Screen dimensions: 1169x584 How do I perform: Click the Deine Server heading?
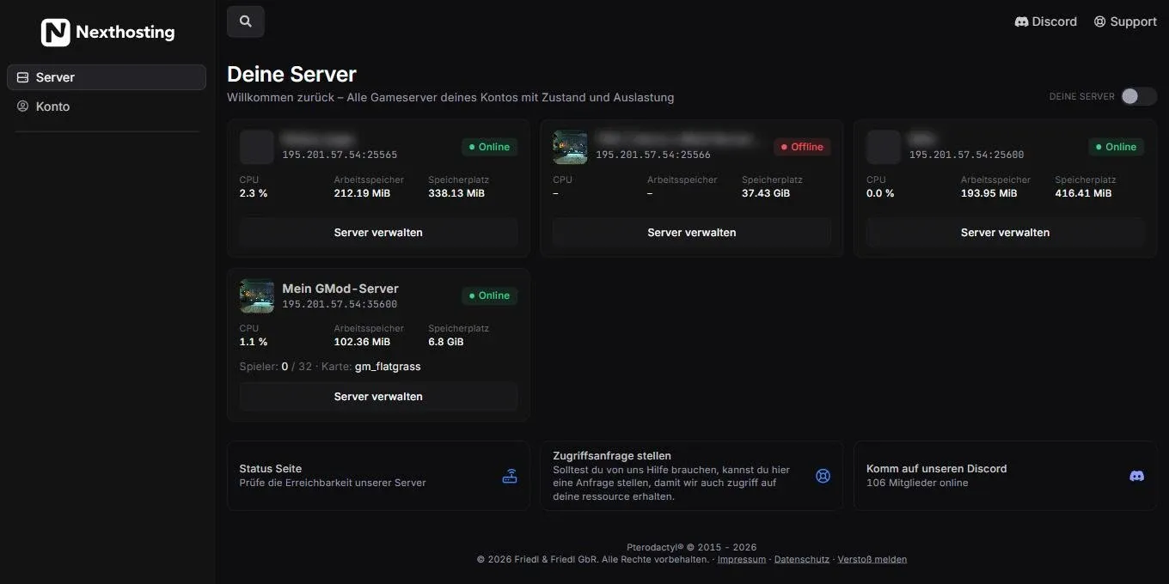point(291,74)
